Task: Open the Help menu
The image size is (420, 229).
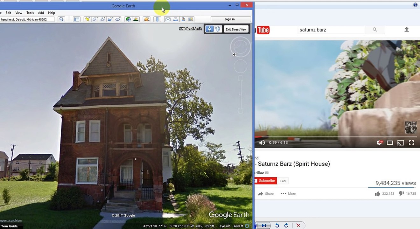Action: [x=52, y=13]
